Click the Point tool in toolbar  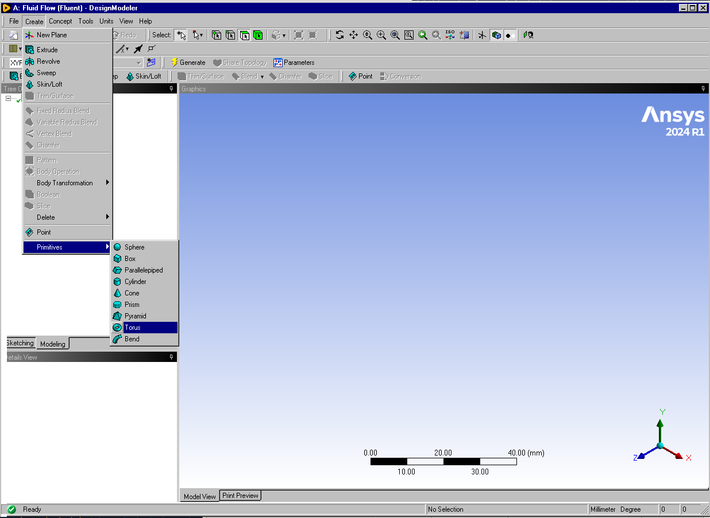[x=360, y=76]
